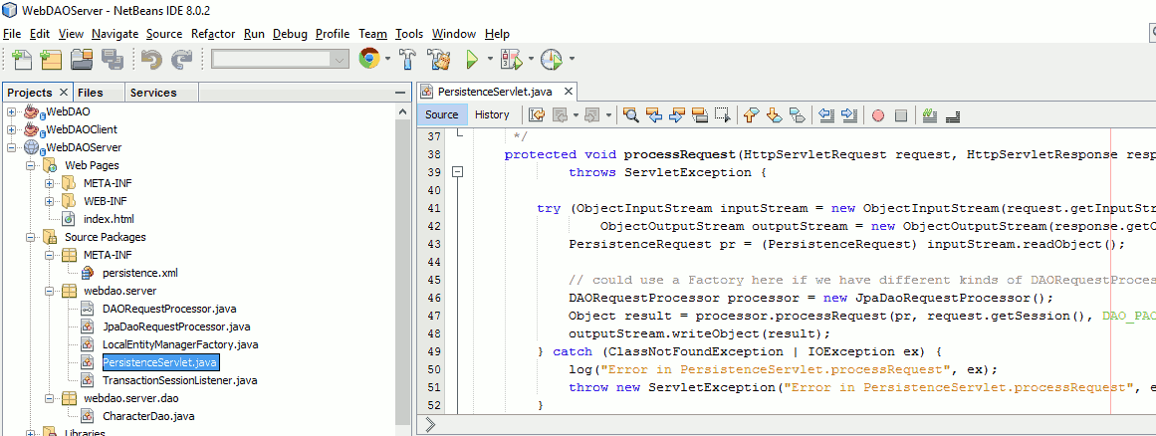Toggle rectangular selection in editor toolbar
The image size is (1156, 436).
coord(723,114)
